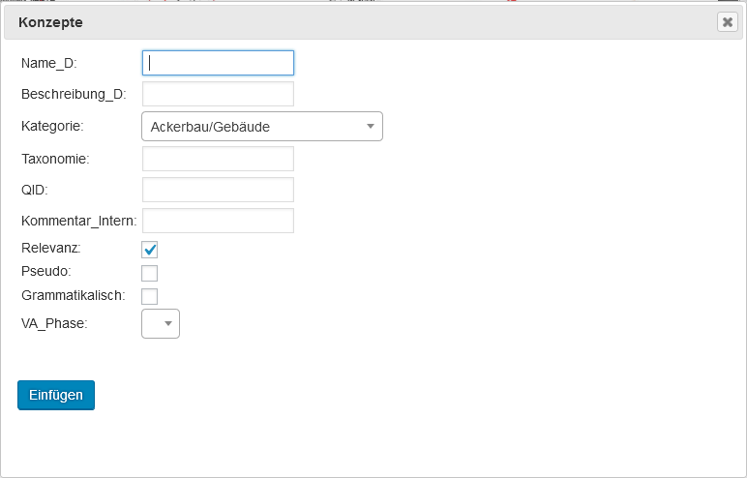Viewport: 747px width, 478px height.
Task: Tick the Grammatikalisch checkbox
Action: 150,296
